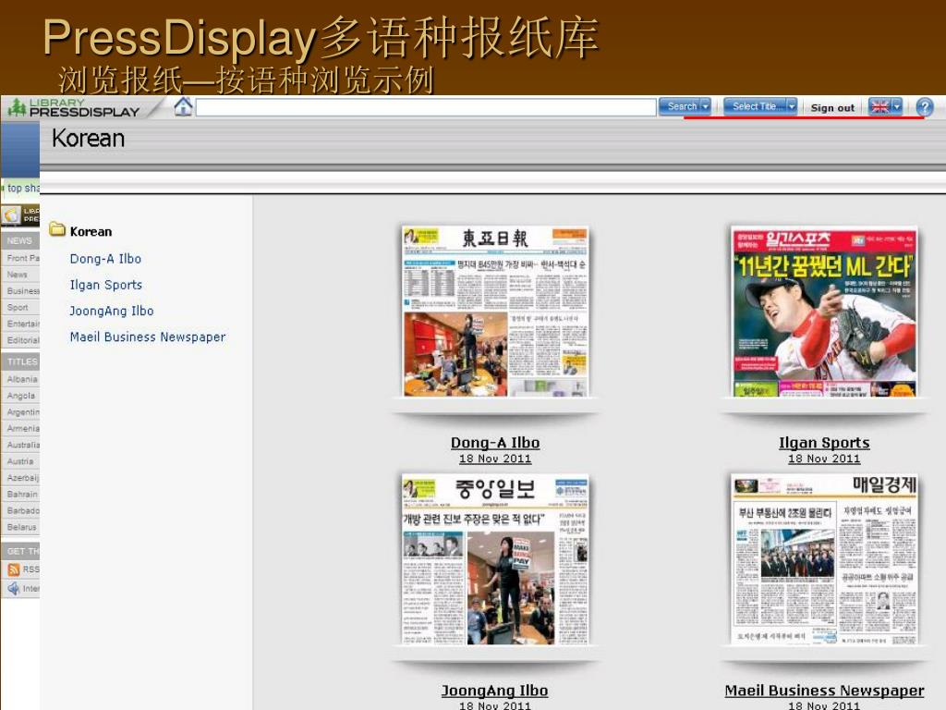Select the Entertainment item in sidebar
The width and height of the screenshot is (946, 710).
pyautogui.click(x=21, y=324)
